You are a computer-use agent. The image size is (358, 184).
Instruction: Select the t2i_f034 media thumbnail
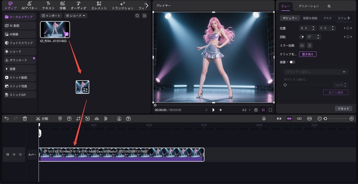(55, 29)
